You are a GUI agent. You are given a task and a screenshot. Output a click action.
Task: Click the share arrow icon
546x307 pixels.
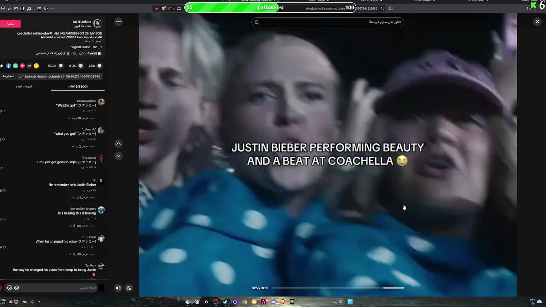2,66
